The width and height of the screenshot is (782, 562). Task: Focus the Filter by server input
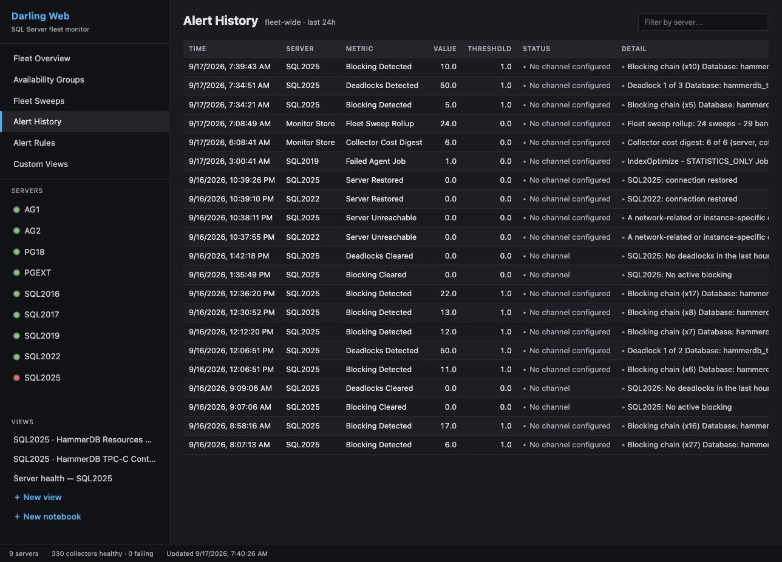click(x=703, y=22)
